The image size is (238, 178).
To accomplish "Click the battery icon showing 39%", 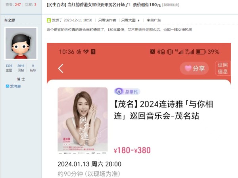I will pos(201,52).
